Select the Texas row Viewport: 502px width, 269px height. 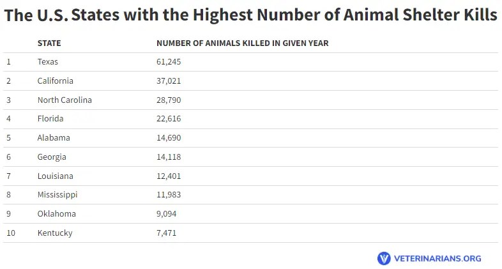(48, 62)
